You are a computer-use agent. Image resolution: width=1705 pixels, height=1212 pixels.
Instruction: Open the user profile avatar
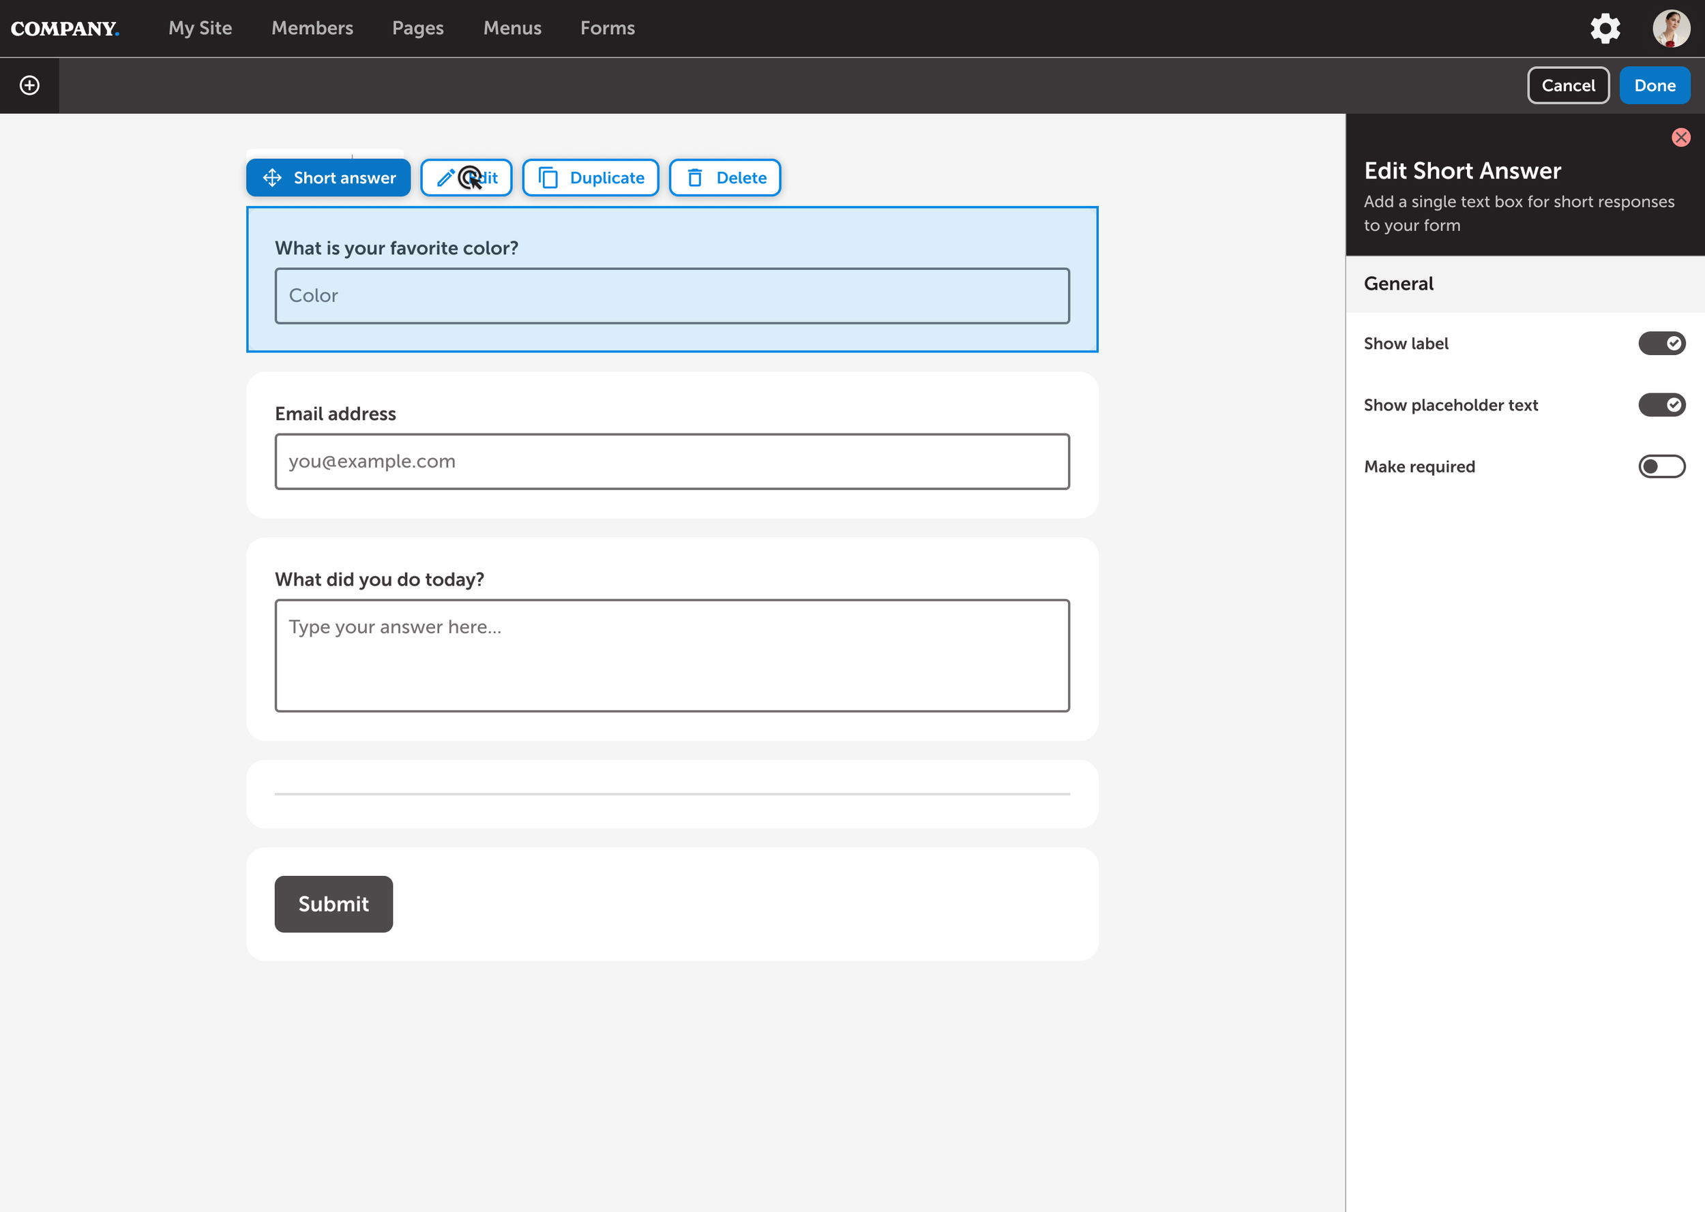(x=1670, y=29)
